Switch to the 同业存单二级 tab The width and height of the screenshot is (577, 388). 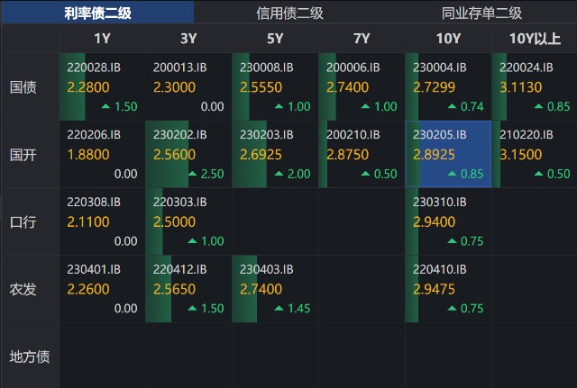click(481, 13)
